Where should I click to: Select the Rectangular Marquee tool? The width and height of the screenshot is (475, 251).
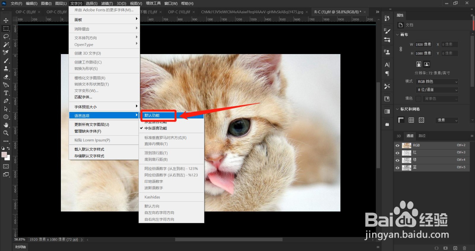coord(6,29)
